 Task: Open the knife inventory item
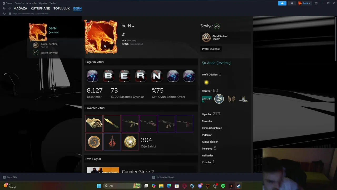coord(112,123)
